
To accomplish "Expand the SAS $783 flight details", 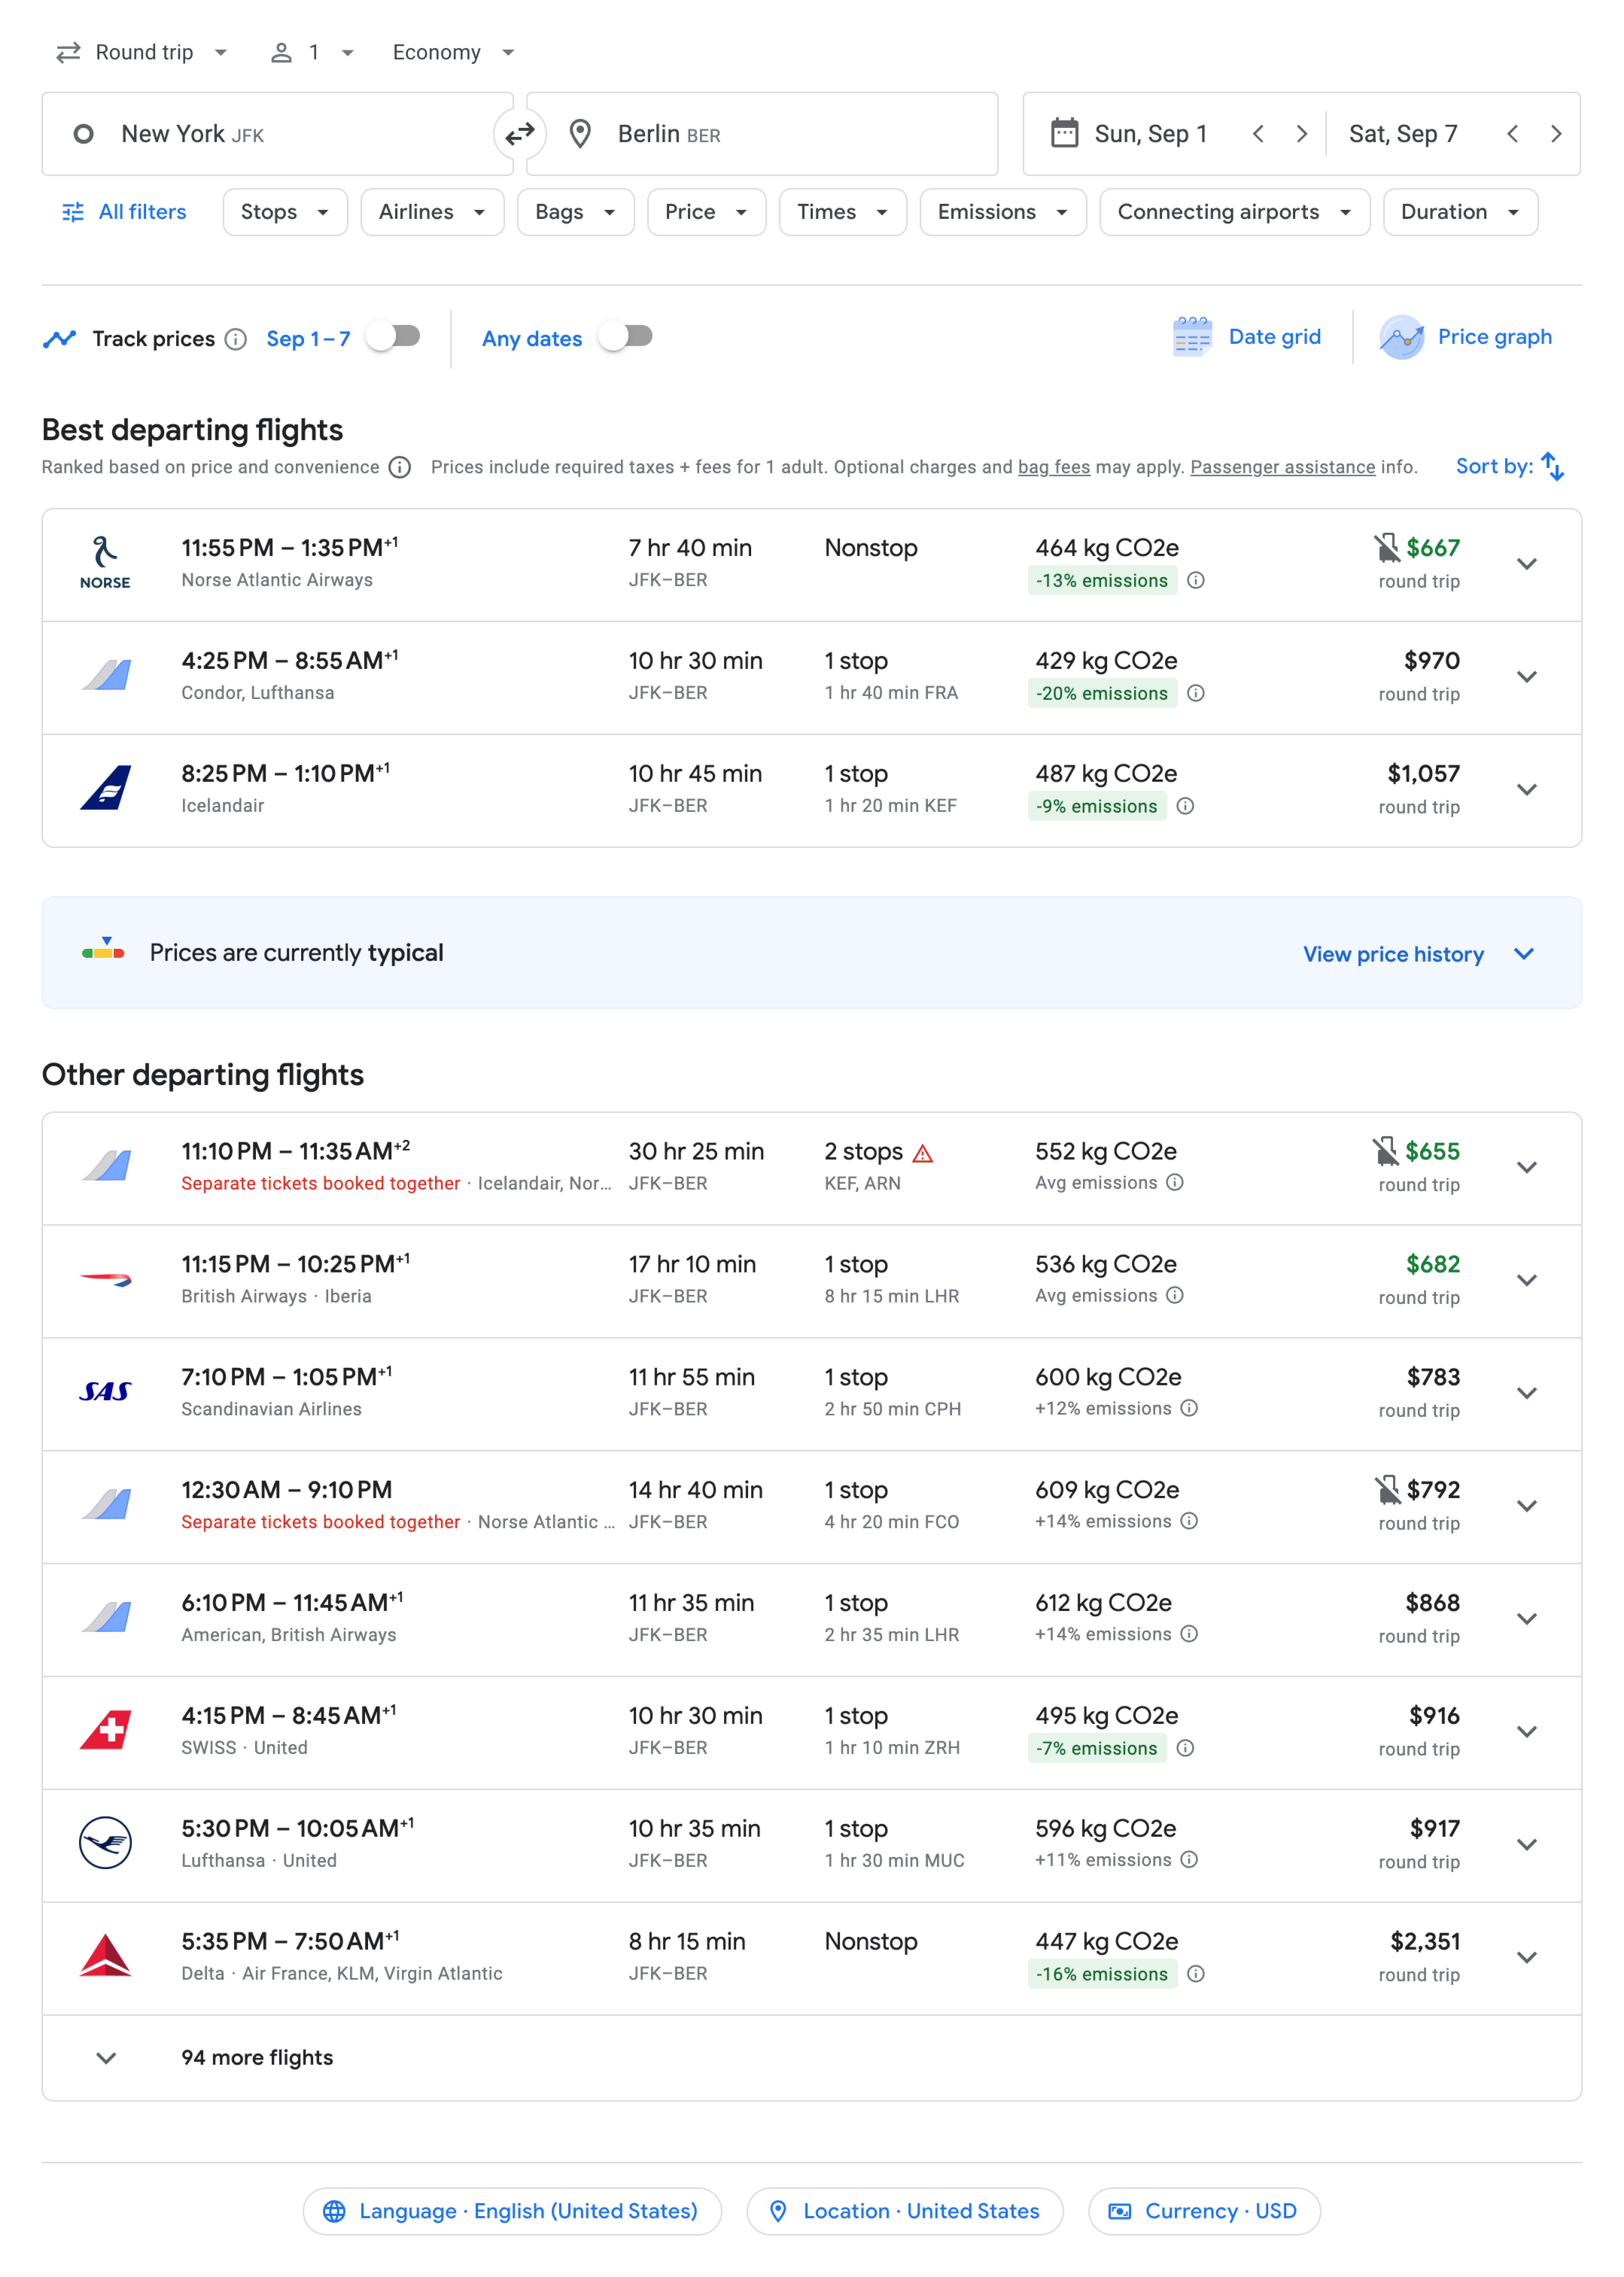I will click(1527, 1394).
